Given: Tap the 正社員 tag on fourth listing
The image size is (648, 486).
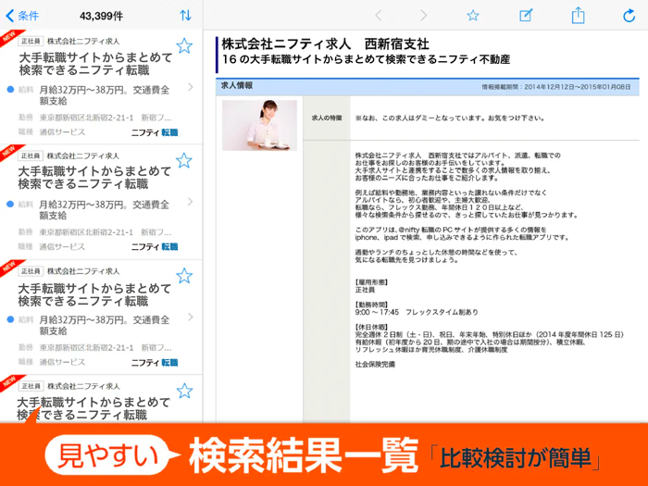Looking at the screenshot, I should click(31, 386).
